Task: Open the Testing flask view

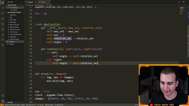Action: click(3, 34)
